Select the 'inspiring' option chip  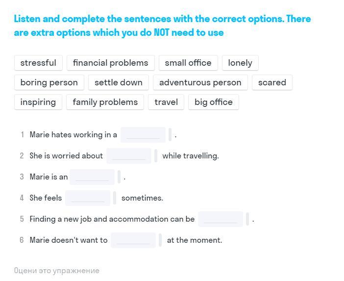tap(38, 102)
